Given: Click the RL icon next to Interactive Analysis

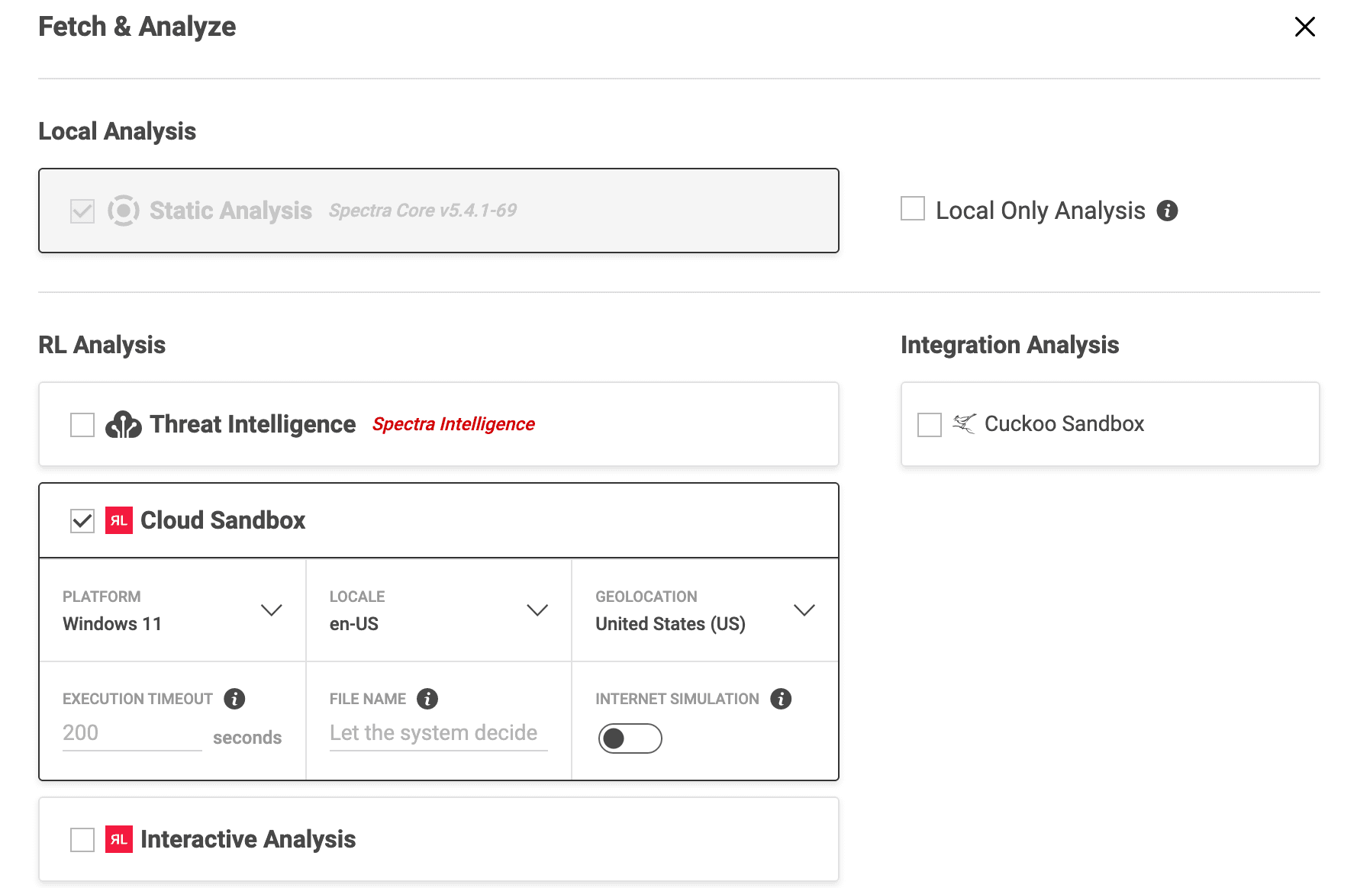Looking at the screenshot, I should (x=118, y=839).
